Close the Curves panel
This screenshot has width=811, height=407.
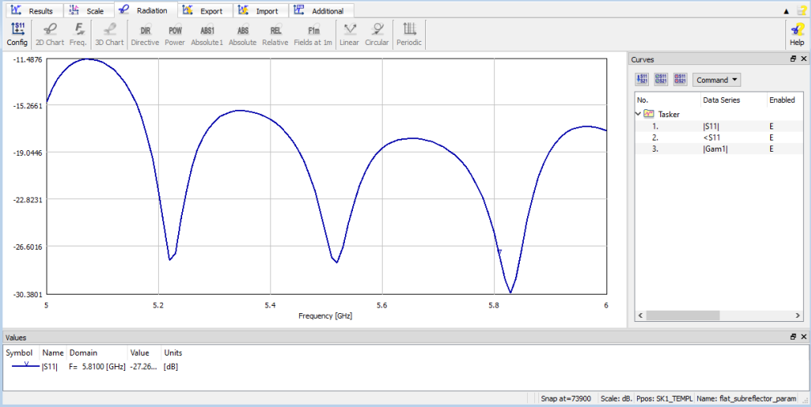click(804, 59)
